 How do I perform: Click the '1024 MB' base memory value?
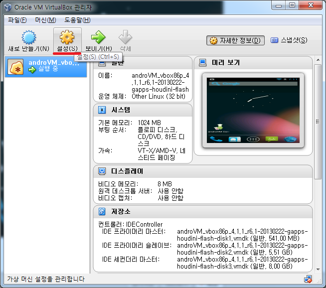pos(149,123)
